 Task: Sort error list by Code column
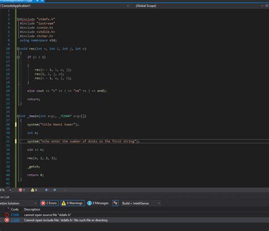point(15,209)
